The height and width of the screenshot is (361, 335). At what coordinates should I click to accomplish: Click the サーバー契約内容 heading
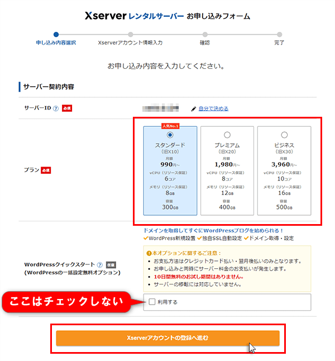49,87
